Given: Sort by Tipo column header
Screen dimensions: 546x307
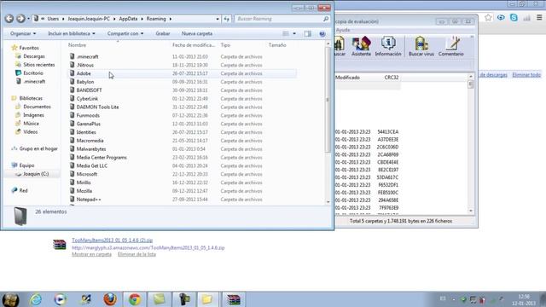Looking at the screenshot, I should coord(225,45).
